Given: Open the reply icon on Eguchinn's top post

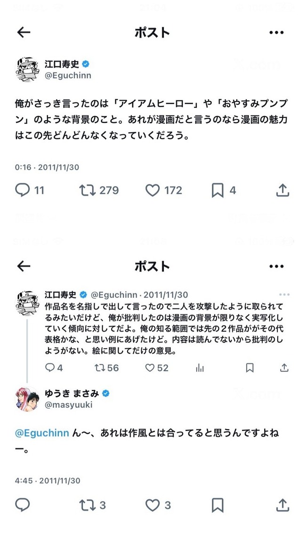Looking at the screenshot, I should (22, 190).
